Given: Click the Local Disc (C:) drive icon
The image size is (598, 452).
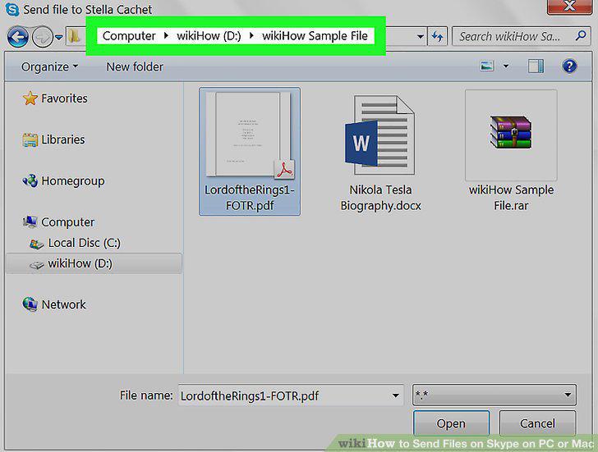Looking at the screenshot, I should [37, 244].
